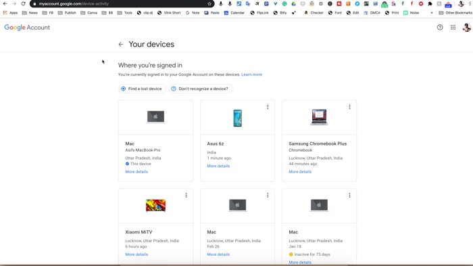Open the Publish bookmarks folder
The height and width of the screenshot is (266, 473).
(67, 13)
